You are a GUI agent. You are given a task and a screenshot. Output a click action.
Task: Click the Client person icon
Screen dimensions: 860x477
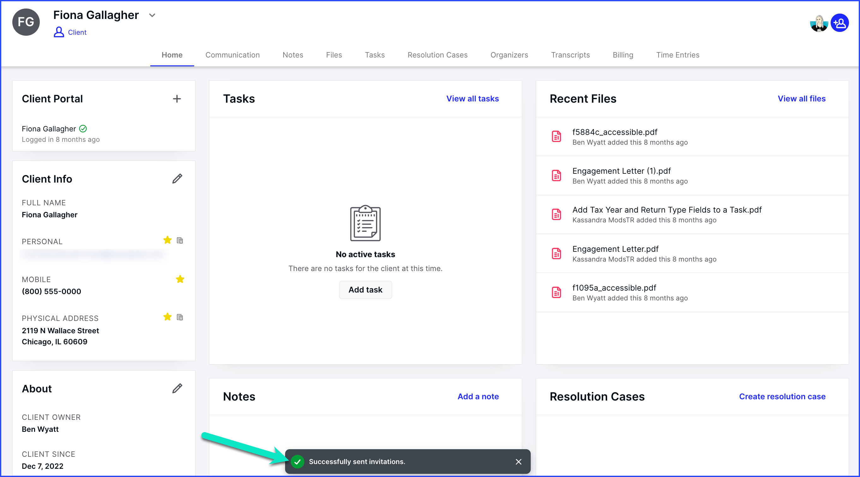(x=59, y=32)
